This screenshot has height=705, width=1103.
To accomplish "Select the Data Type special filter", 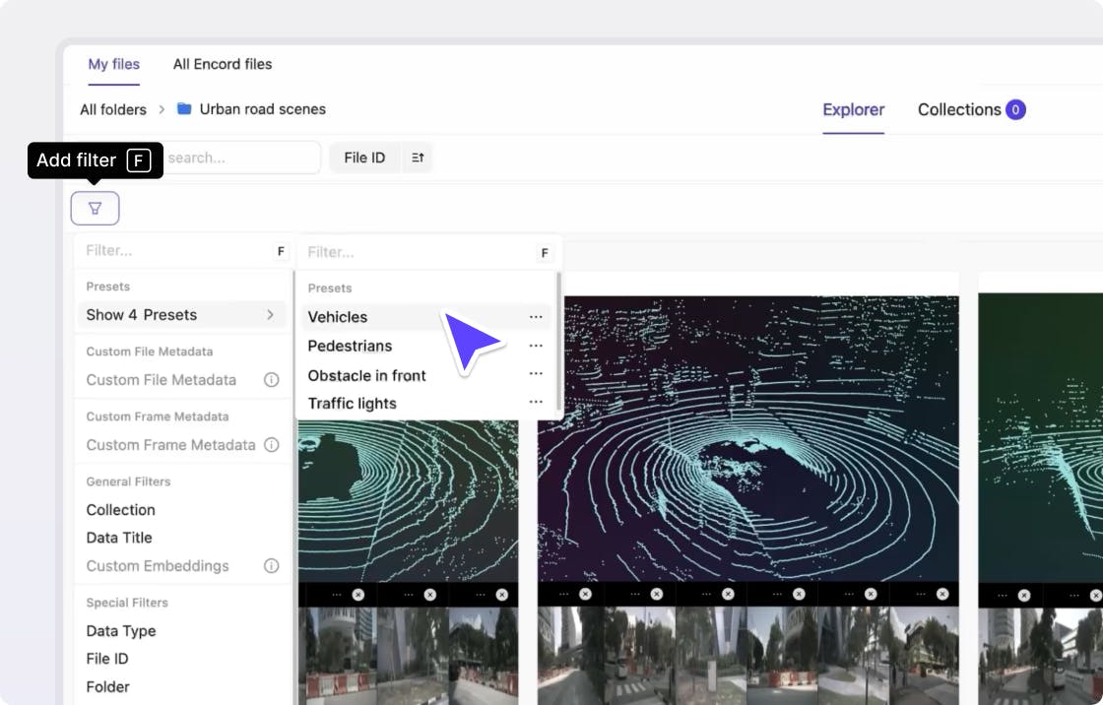I will coord(121,631).
